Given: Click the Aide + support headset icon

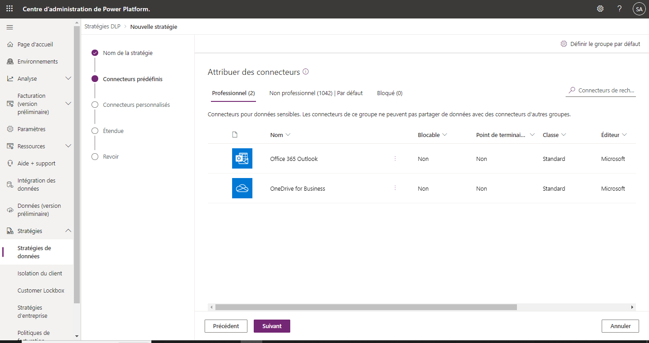Looking at the screenshot, I should click(x=10, y=164).
